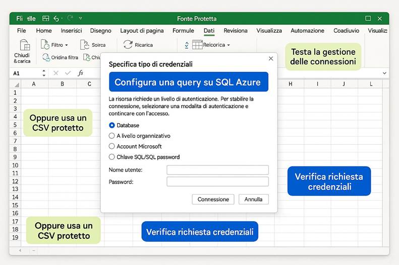
Task: Click the save grid icon in title bar
Action: (45, 19)
